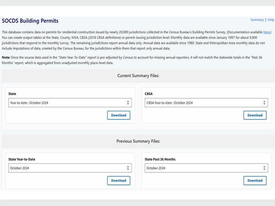Viewport: 275px width, 206px height.
Task: Download the current State summary file
Action: [x=119, y=115]
